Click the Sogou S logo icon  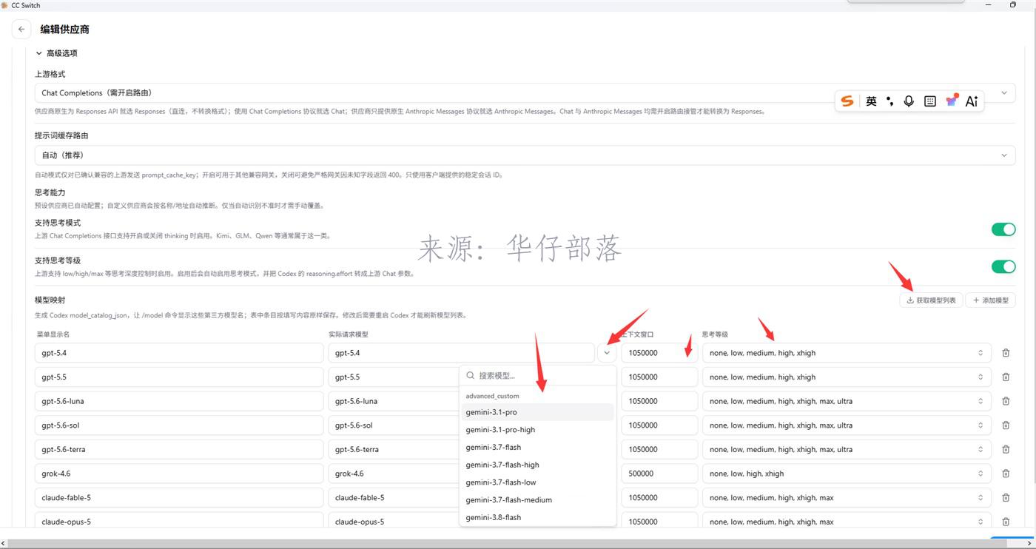tap(847, 101)
